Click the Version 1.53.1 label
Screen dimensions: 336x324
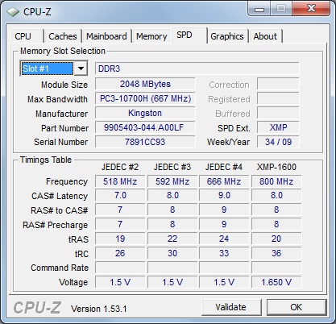(x=99, y=309)
